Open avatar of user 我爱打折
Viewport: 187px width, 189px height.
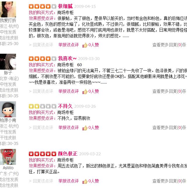[8, 9]
